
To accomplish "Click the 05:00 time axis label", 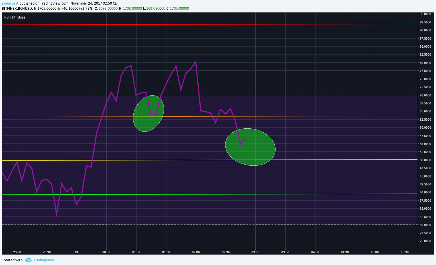I will (x=375, y=252).
